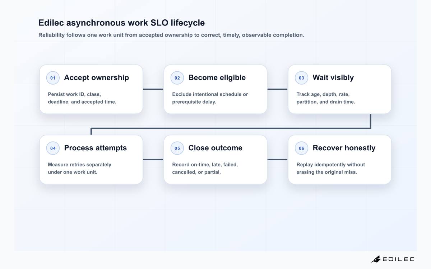Click the 03 step number badge

click(301, 78)
